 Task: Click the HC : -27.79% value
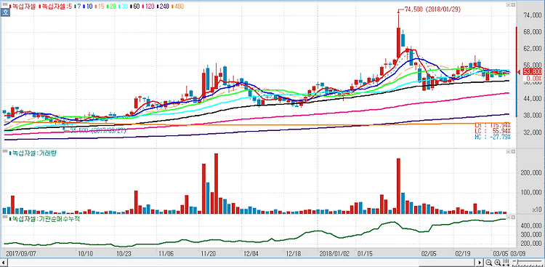pos(493,137)
